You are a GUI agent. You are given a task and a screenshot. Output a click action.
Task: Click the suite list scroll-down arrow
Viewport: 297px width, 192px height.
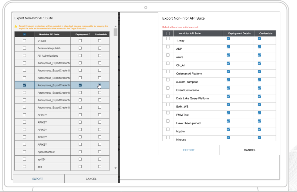tap(115, 168)
